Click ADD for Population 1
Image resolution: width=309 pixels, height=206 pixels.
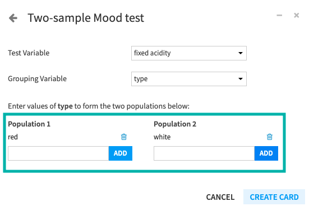coord(121,153)
